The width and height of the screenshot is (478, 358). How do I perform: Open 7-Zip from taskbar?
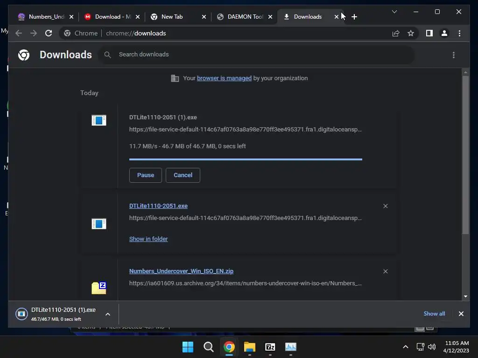tap(270, 347)
